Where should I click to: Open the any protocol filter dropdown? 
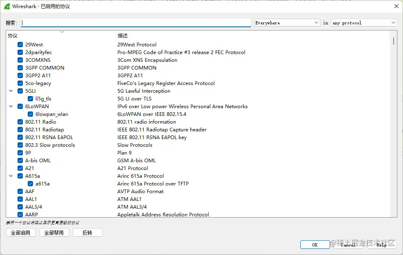[364, 23]
